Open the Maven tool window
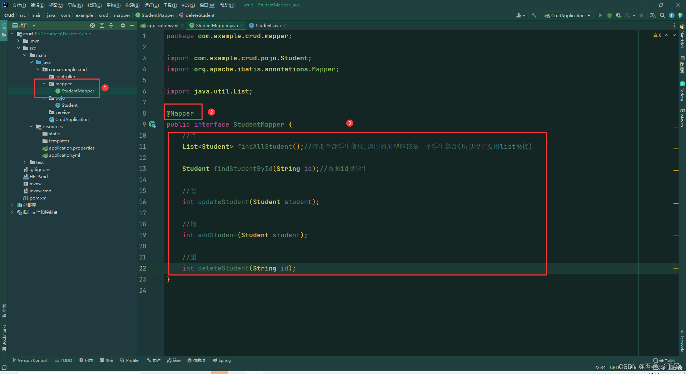Screen dimensions: 686x374 tap(682, 117)
